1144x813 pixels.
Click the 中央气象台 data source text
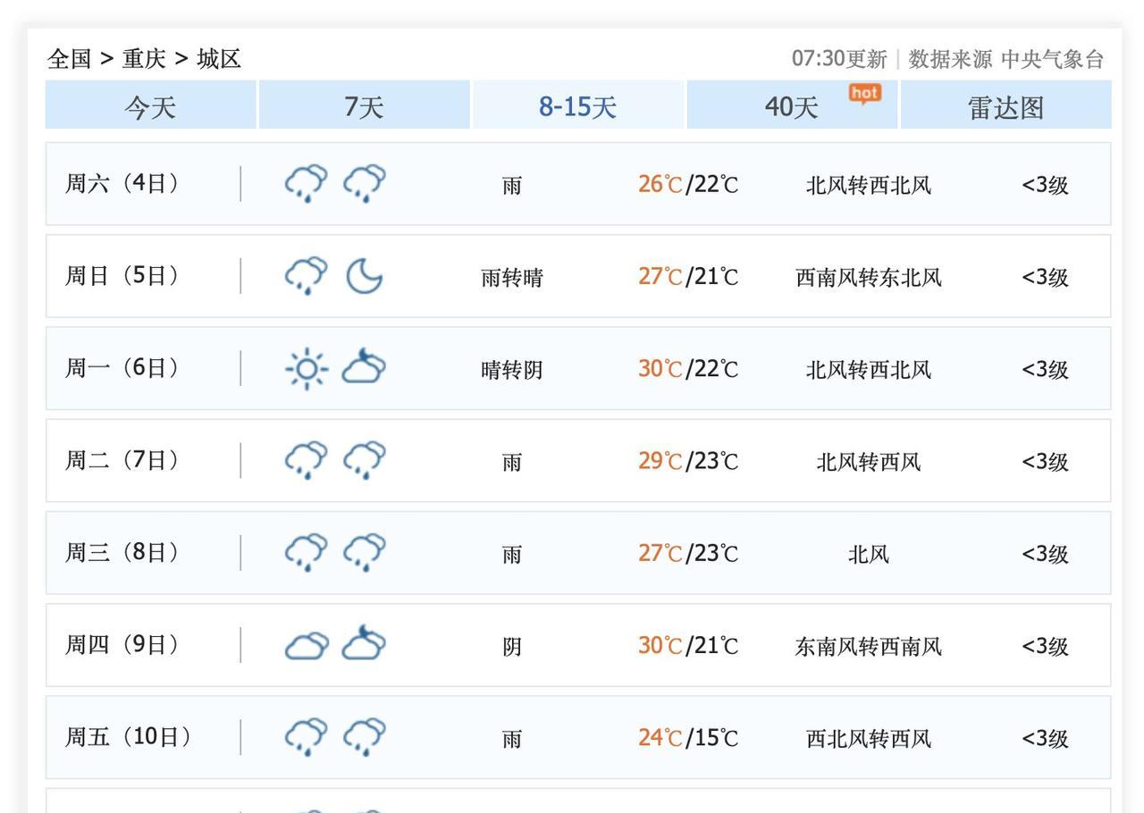coord(1052,59)
